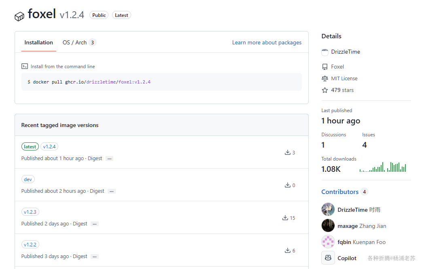
Task: Click the Digest label in the v1.2.4 row
Action: coord(95,158)
